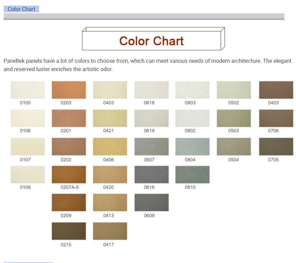Choose the 0215 dark olive swatch
Viewport: 296px width, 263px height.
point(69,231)
